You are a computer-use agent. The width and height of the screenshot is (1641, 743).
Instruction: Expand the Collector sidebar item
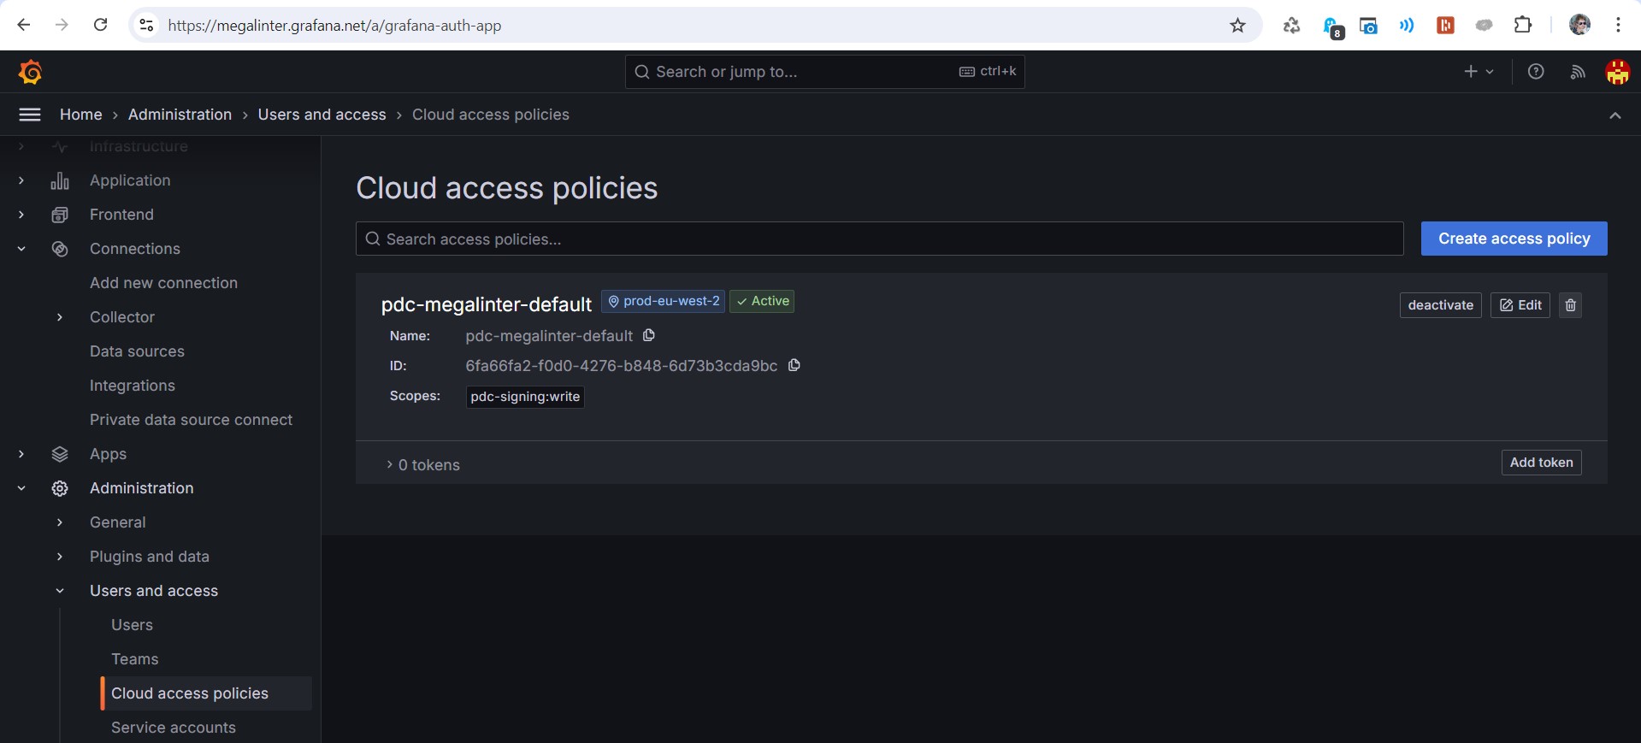pyautogui.click(x=60, y=317)
